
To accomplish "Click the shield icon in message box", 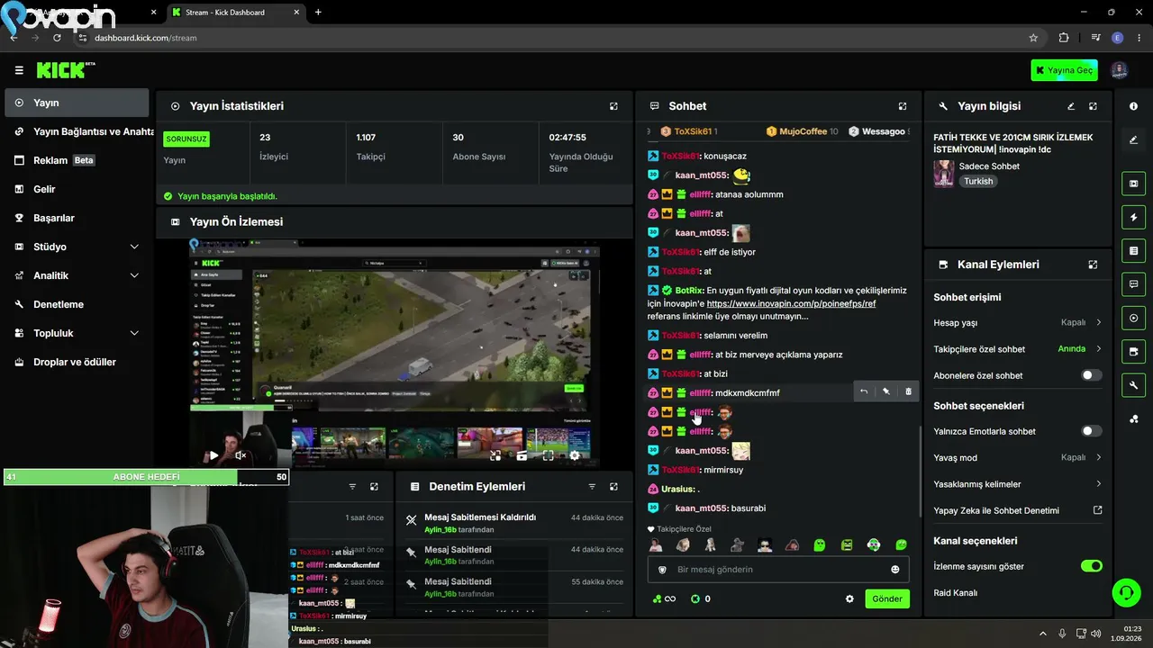I will (662, 570).
